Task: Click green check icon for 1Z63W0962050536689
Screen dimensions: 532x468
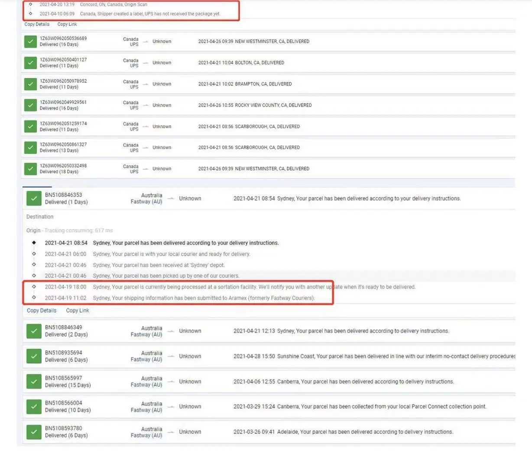Action: 30,42
